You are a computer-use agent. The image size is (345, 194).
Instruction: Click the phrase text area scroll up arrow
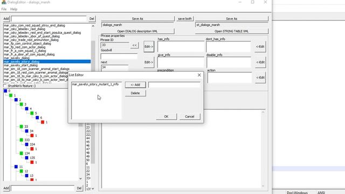263,113
